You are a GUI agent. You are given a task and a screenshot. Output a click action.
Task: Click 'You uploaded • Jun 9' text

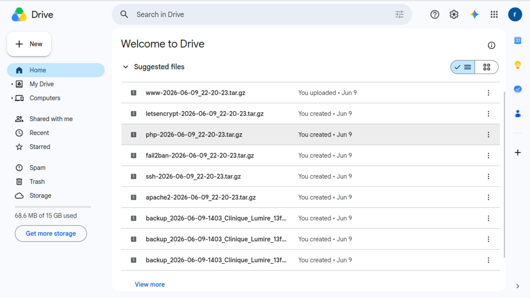point(327,93)
